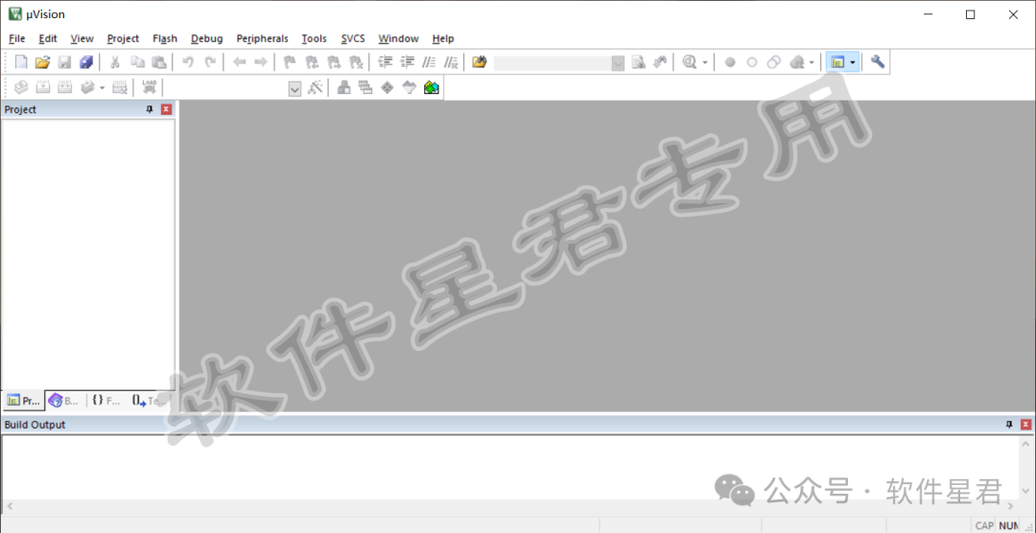Click the Save All stacked disks icon
The height and width of the screenshot is (533, 1036).
pos(86,62)
